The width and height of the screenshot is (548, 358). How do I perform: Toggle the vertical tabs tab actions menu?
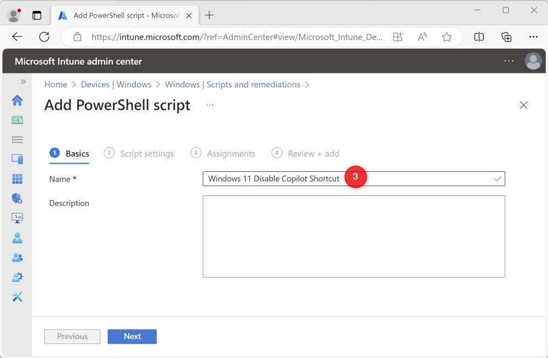(37, 15)
